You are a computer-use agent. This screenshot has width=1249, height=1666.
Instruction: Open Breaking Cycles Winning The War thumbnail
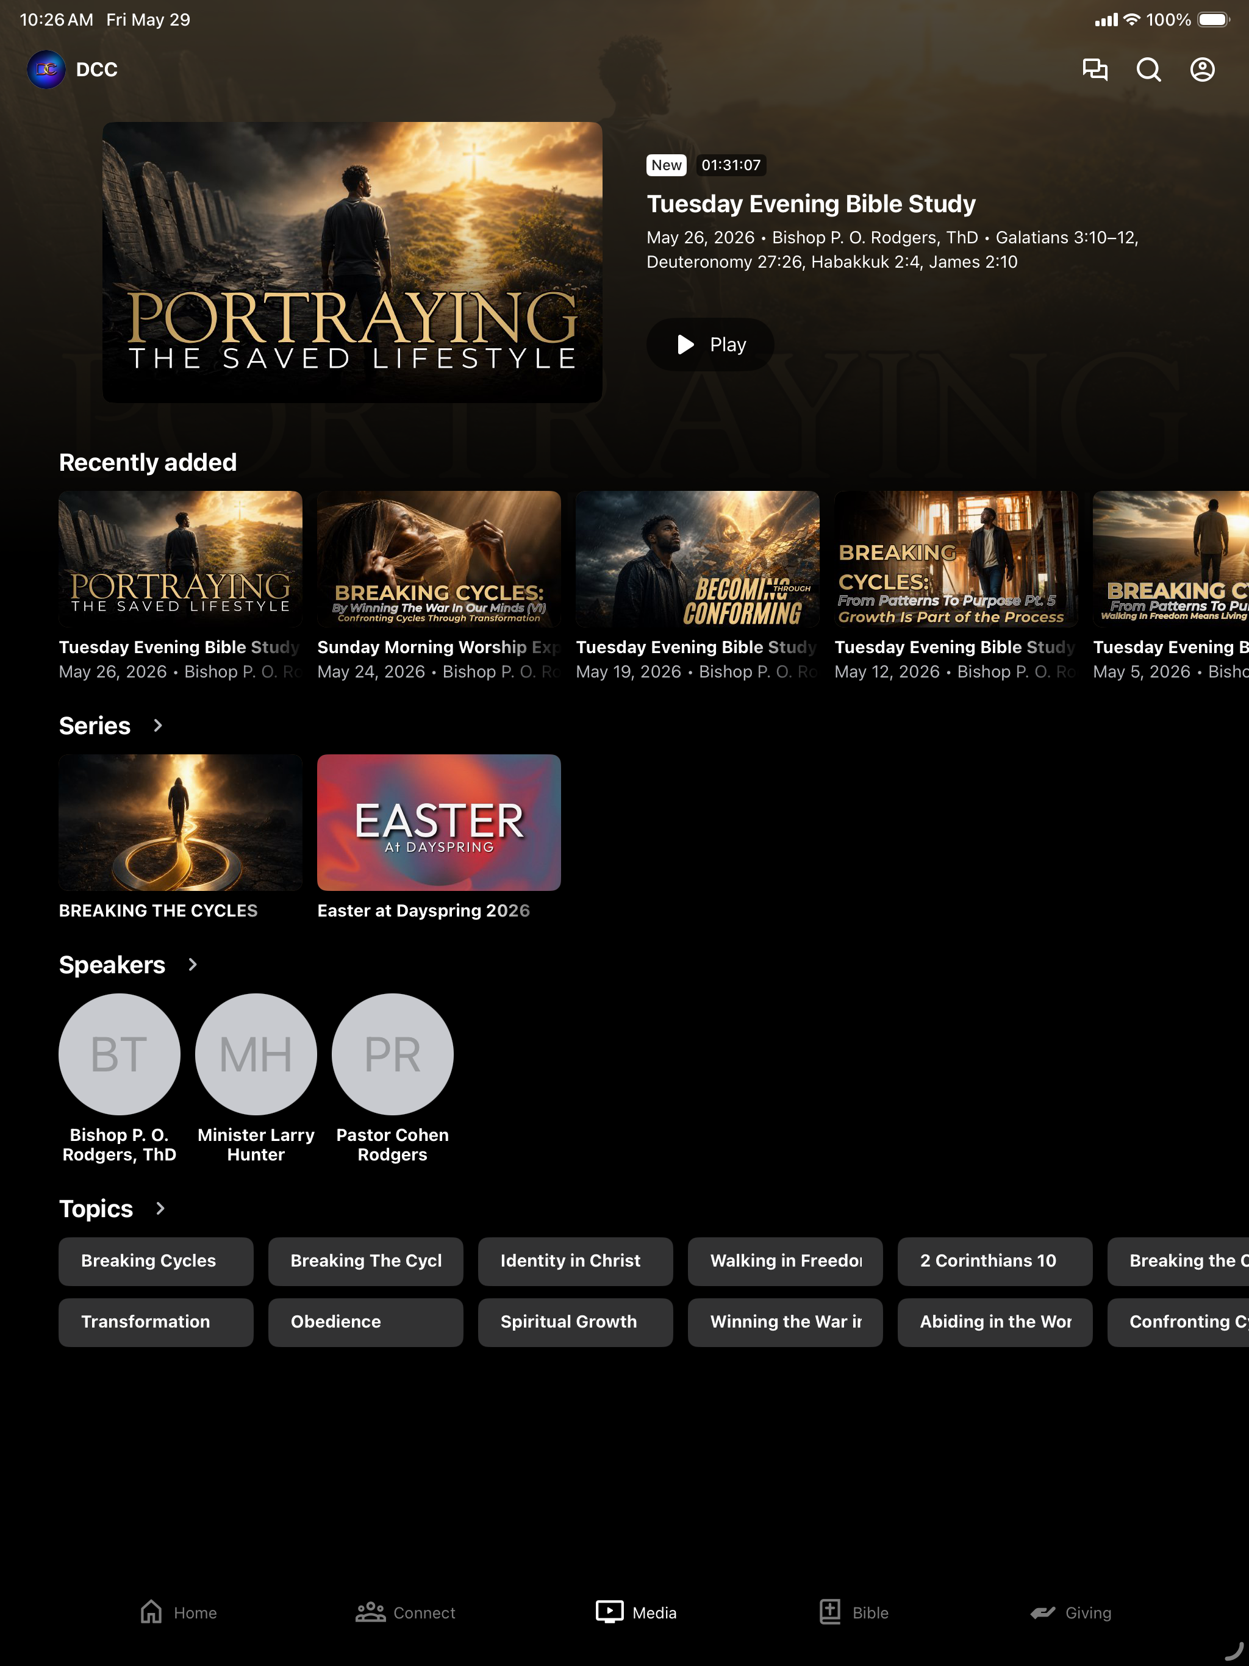(438, 559)
